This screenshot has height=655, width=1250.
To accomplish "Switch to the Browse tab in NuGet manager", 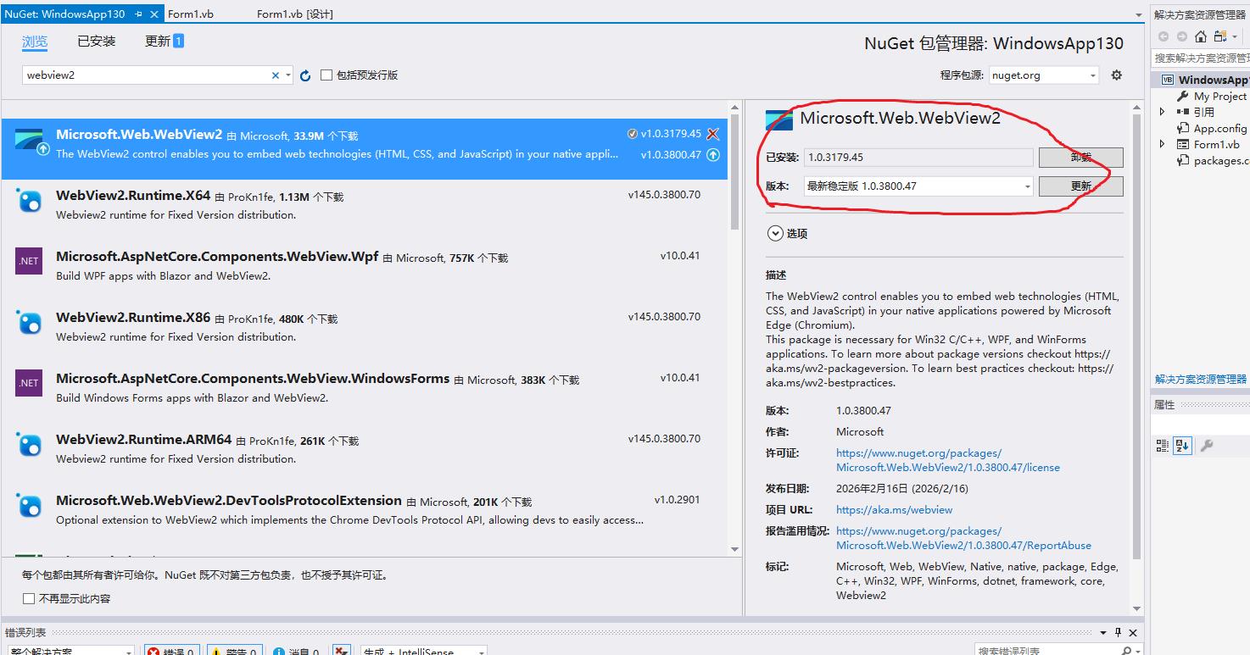I will click(35, 41).
